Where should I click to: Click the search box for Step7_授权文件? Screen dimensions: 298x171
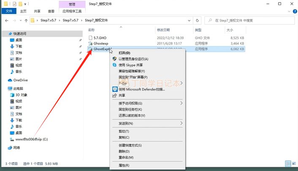(x=249, y=20)
